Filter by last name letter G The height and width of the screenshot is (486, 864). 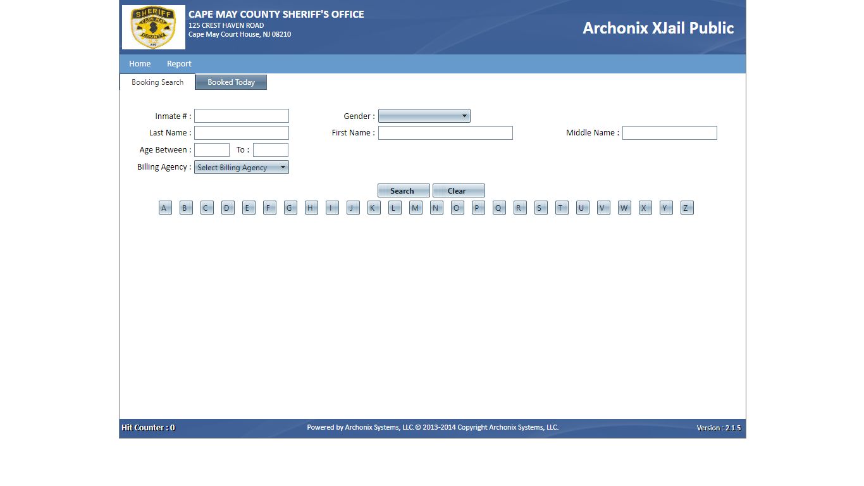click(x=290, y=208)
